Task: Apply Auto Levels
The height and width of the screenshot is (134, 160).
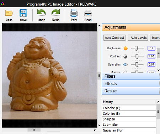Action: click(x=138, y=38)
